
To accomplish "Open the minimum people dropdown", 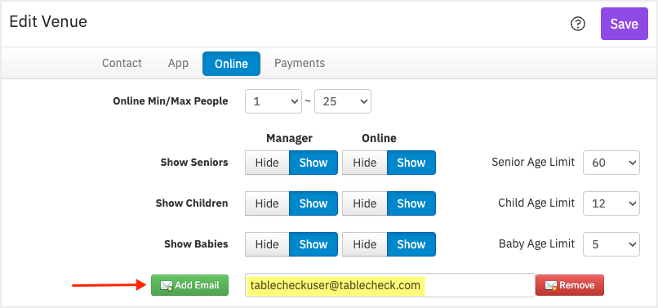I will tap(273, 101).
